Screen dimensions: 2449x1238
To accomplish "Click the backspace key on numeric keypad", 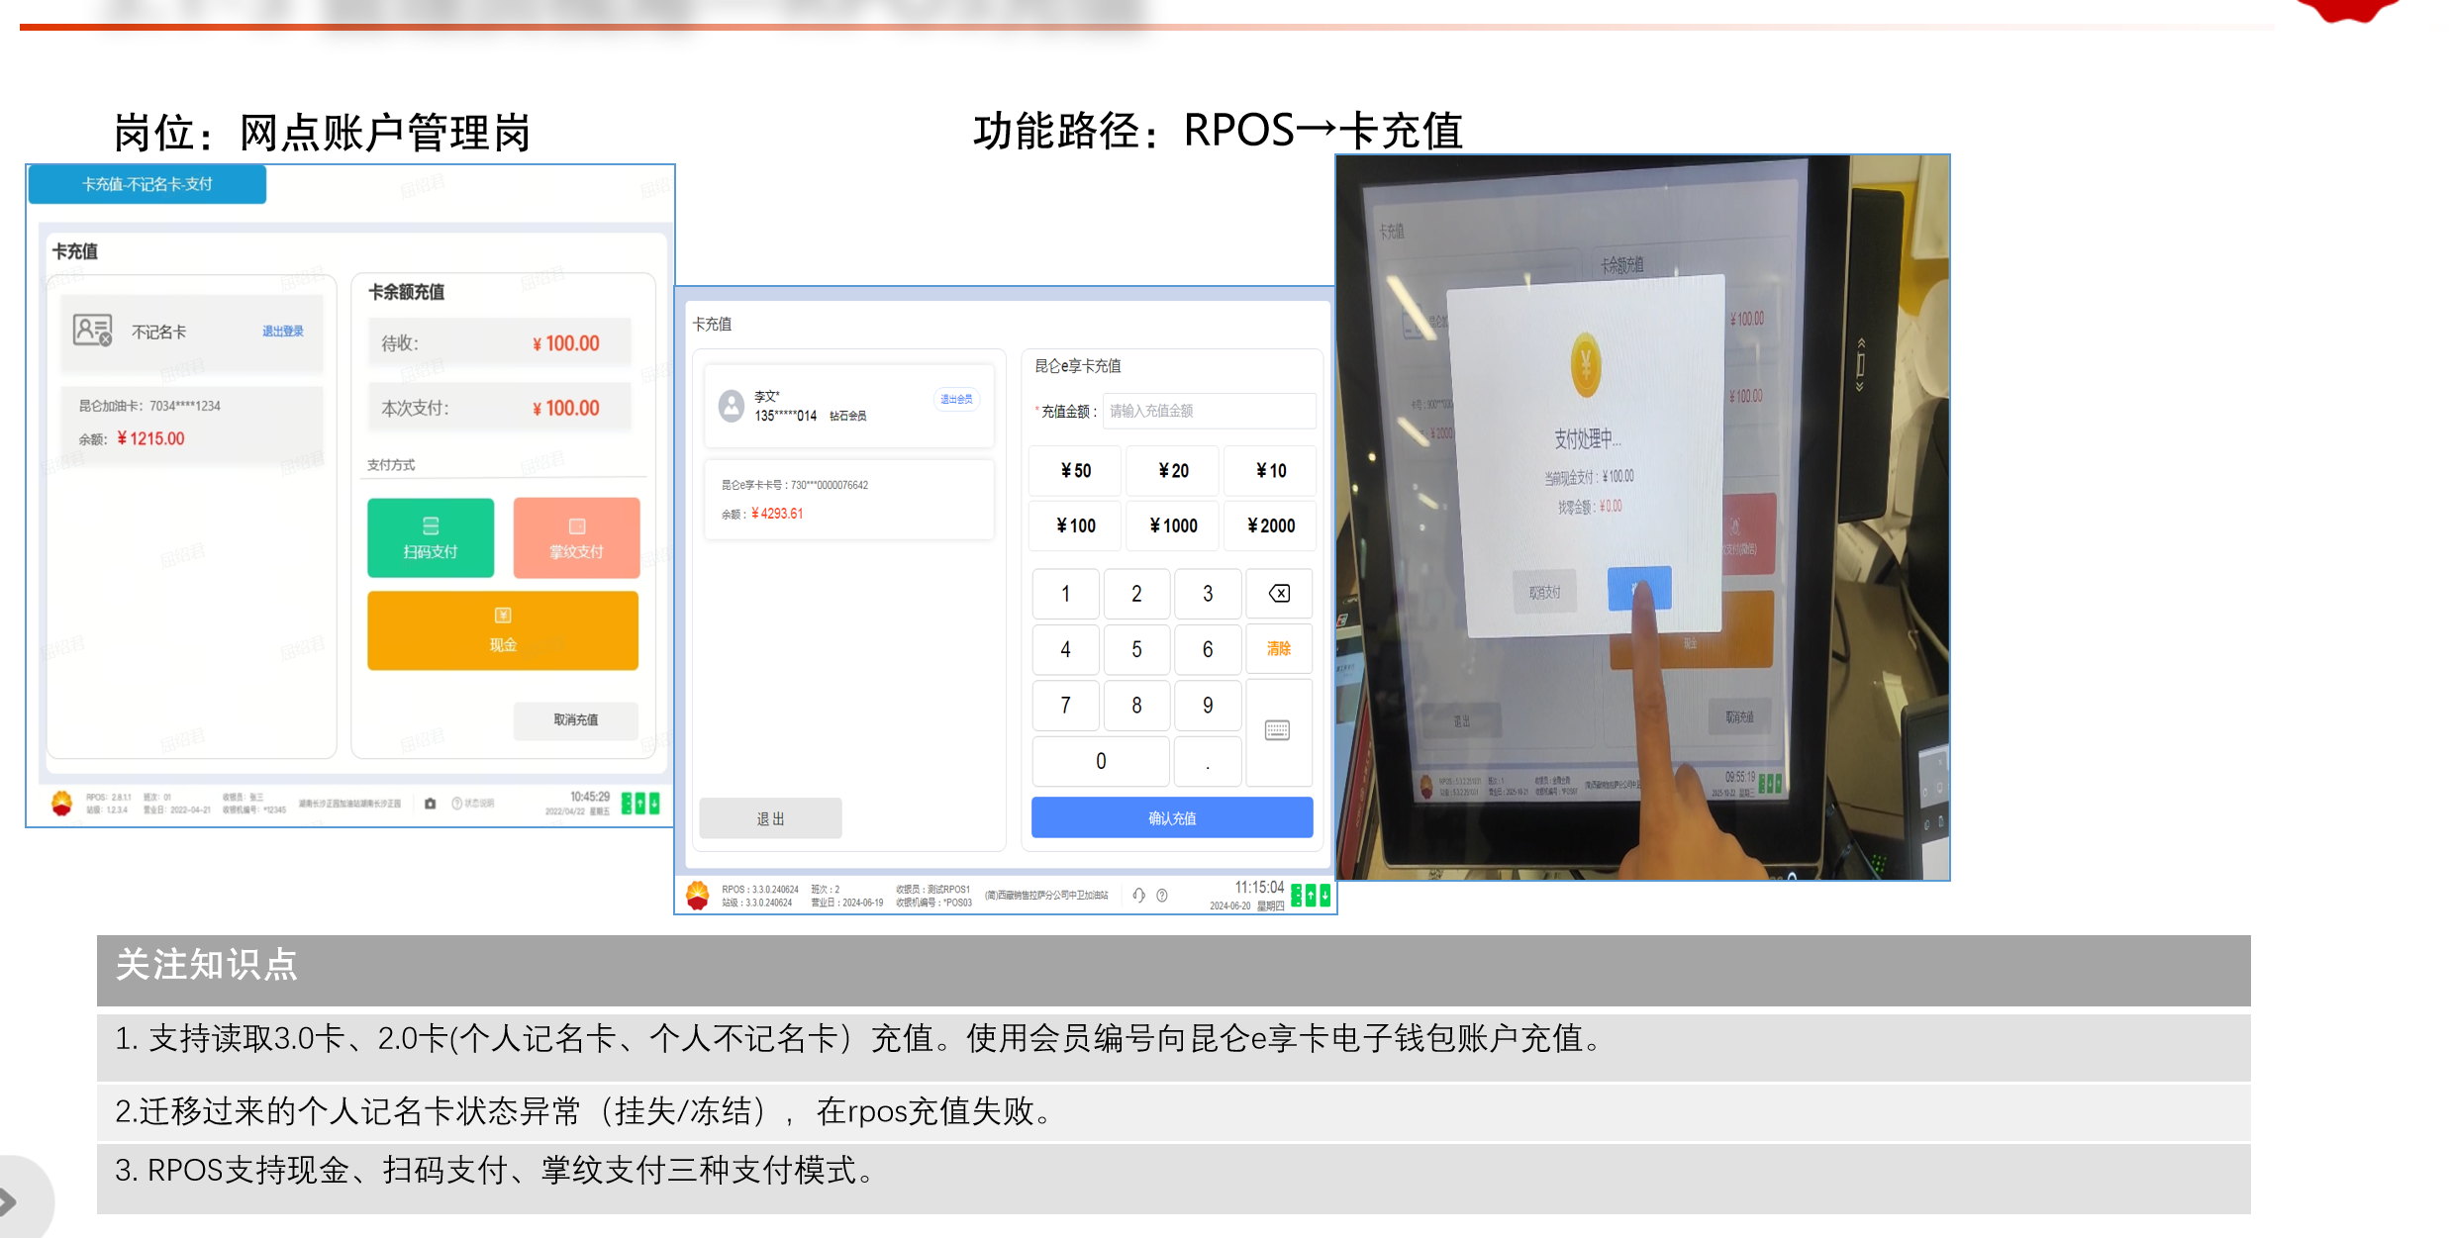I will coord(1279,594).
